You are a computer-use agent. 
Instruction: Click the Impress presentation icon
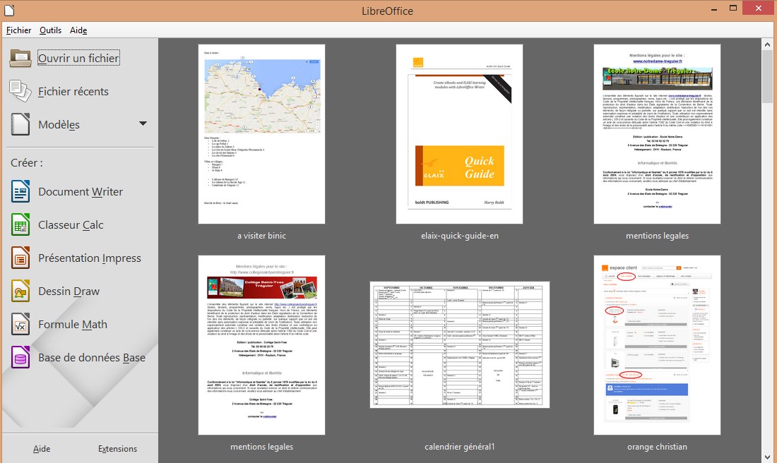[20, 258]
